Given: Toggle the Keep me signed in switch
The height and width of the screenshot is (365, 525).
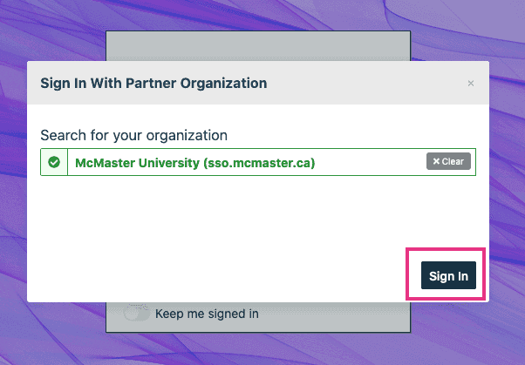Looking at the screenshot, I should pos(136,314).
